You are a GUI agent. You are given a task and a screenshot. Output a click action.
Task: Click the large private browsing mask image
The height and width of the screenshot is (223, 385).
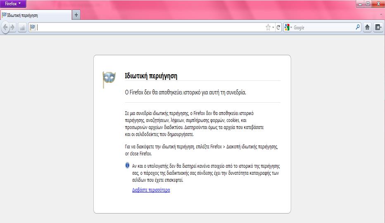[109, 80]
